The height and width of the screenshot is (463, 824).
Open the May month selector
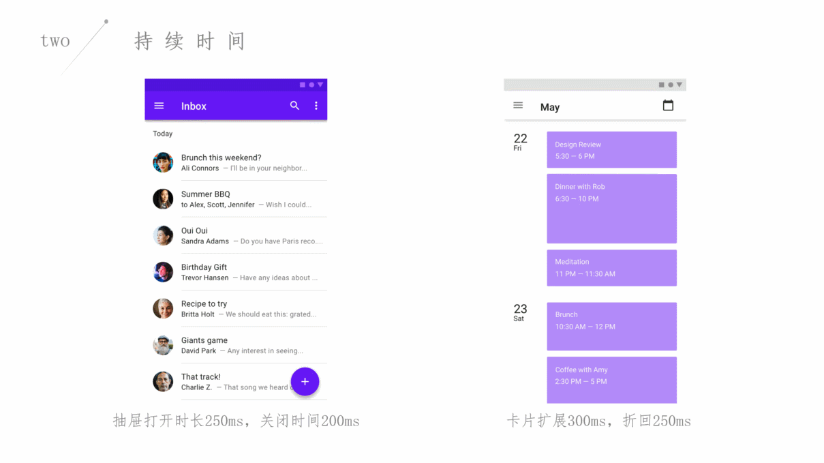(549, 107)
